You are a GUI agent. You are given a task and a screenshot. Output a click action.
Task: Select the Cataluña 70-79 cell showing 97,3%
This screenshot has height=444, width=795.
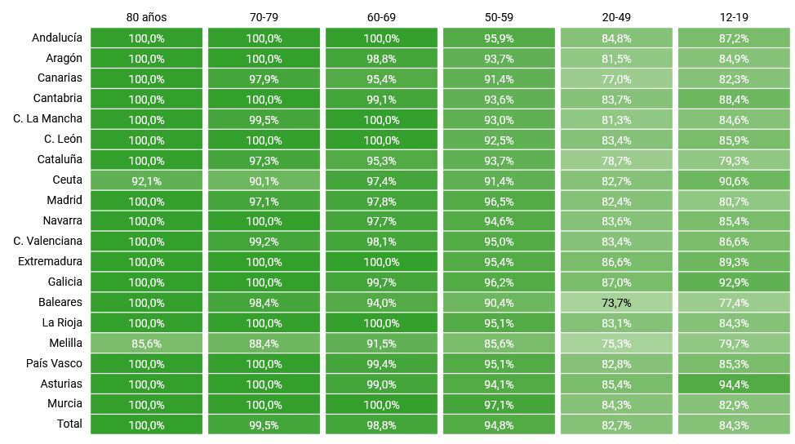click(x=264, y=161)
